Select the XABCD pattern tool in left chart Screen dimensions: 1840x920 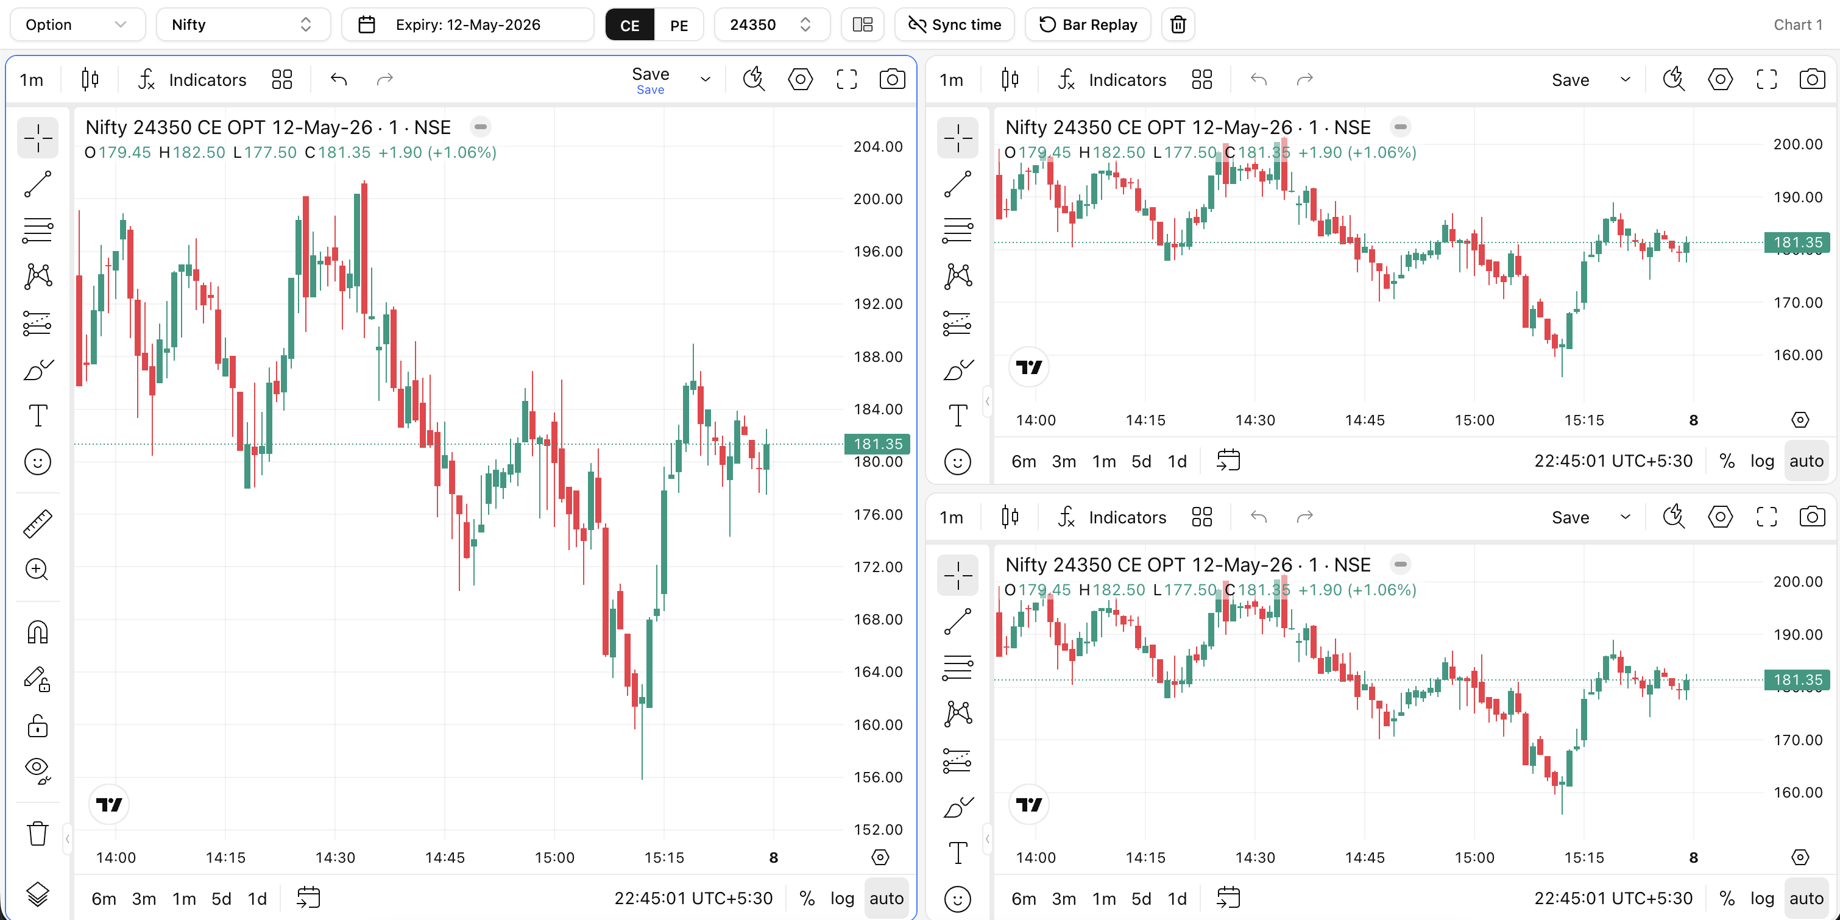coord(38,277)
